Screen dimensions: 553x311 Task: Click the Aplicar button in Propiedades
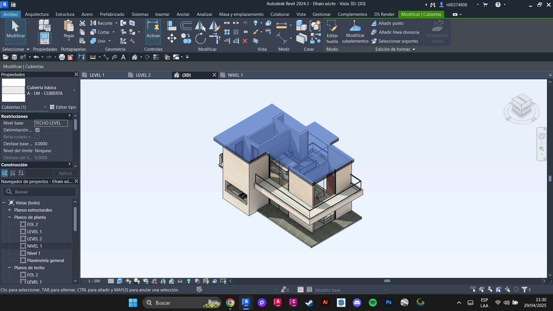pos(65,173)
